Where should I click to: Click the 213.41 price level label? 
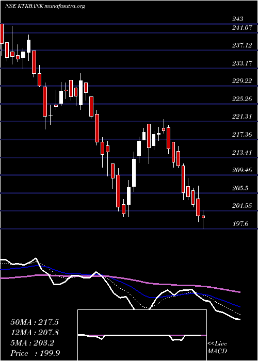click(x=241, y=153)
